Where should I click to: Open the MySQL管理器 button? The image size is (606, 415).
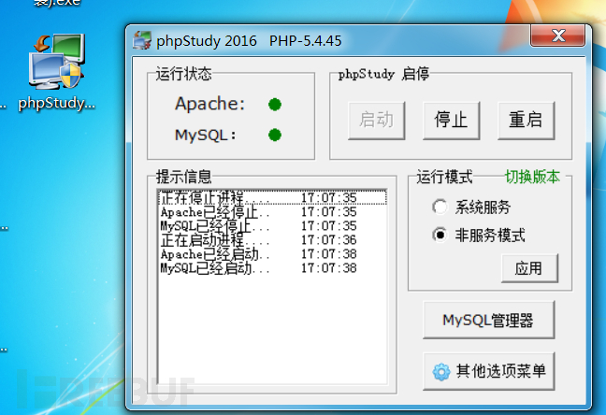[488, 321]
